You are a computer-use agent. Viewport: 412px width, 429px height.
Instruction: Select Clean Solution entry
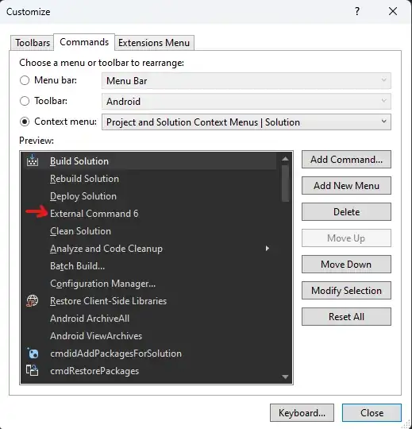[x=149, y=231]
